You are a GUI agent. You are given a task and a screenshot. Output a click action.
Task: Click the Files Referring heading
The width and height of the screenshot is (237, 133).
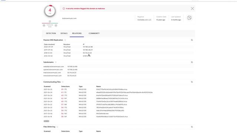pos(49,127)
